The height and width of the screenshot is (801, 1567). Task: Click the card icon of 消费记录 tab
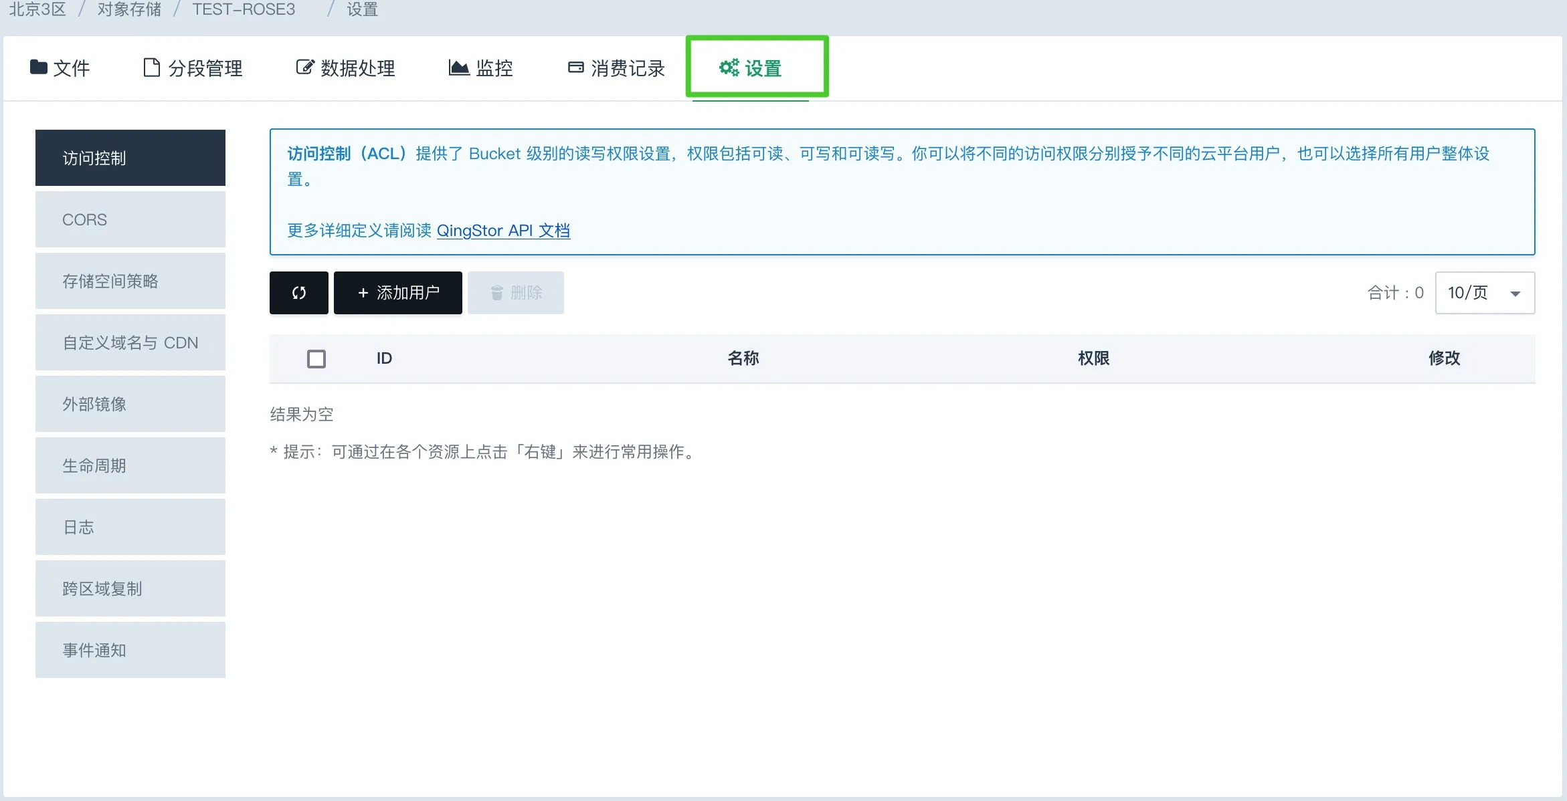575,68
